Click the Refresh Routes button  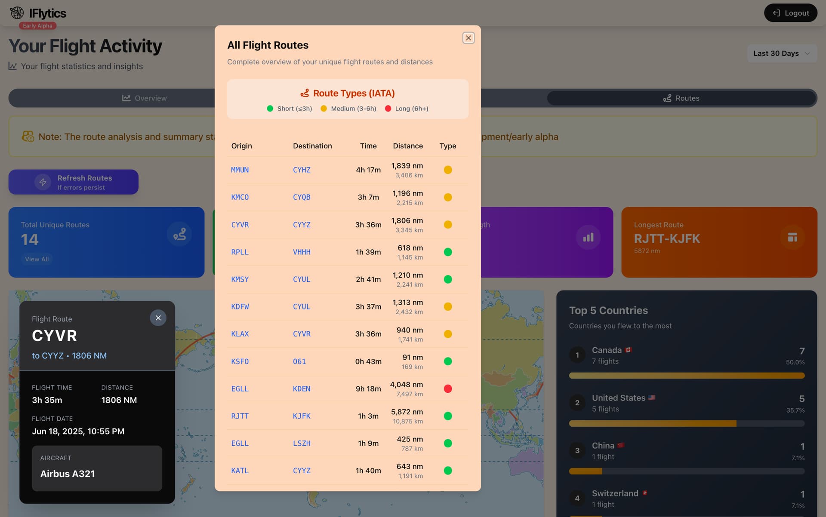coord(74,182)
